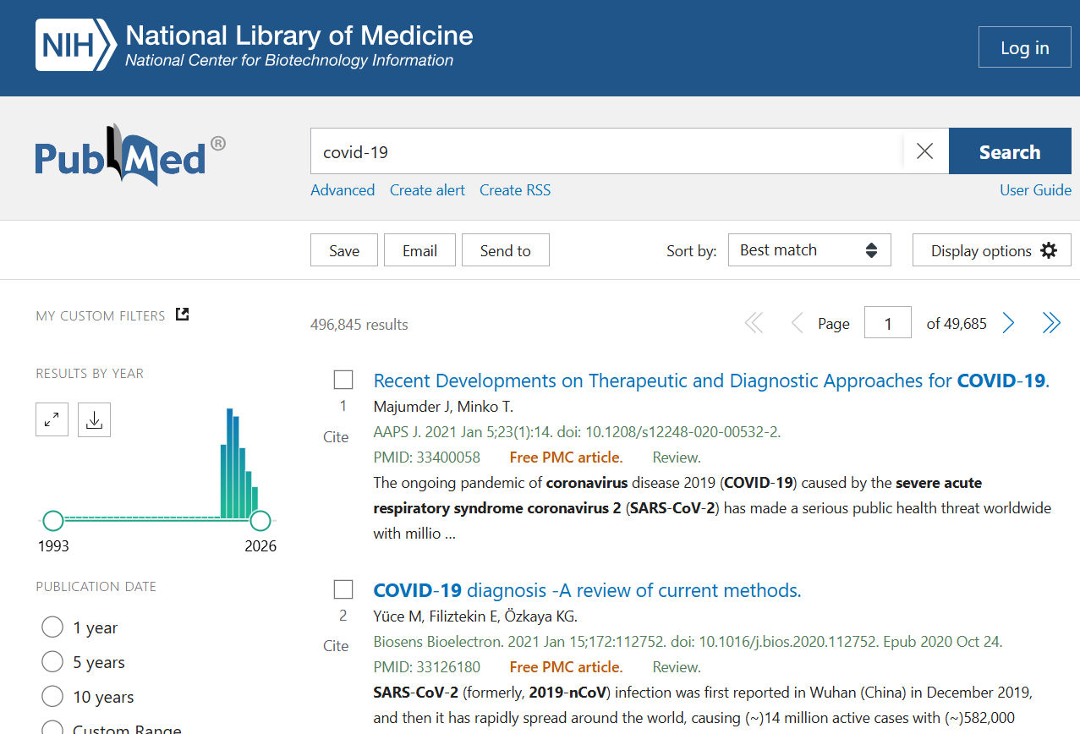Open My Custom Filters in new window
The height and width of the screenshot is (734, 1080).
(x=182, y=313)
